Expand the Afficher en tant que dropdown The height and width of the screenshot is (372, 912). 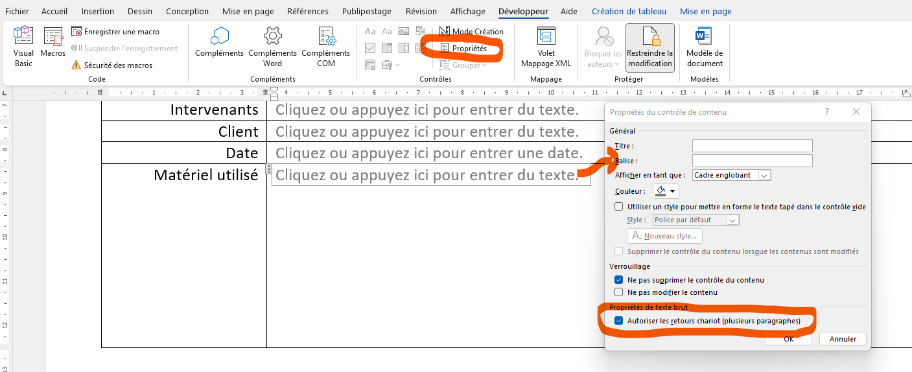pos(764,175)
